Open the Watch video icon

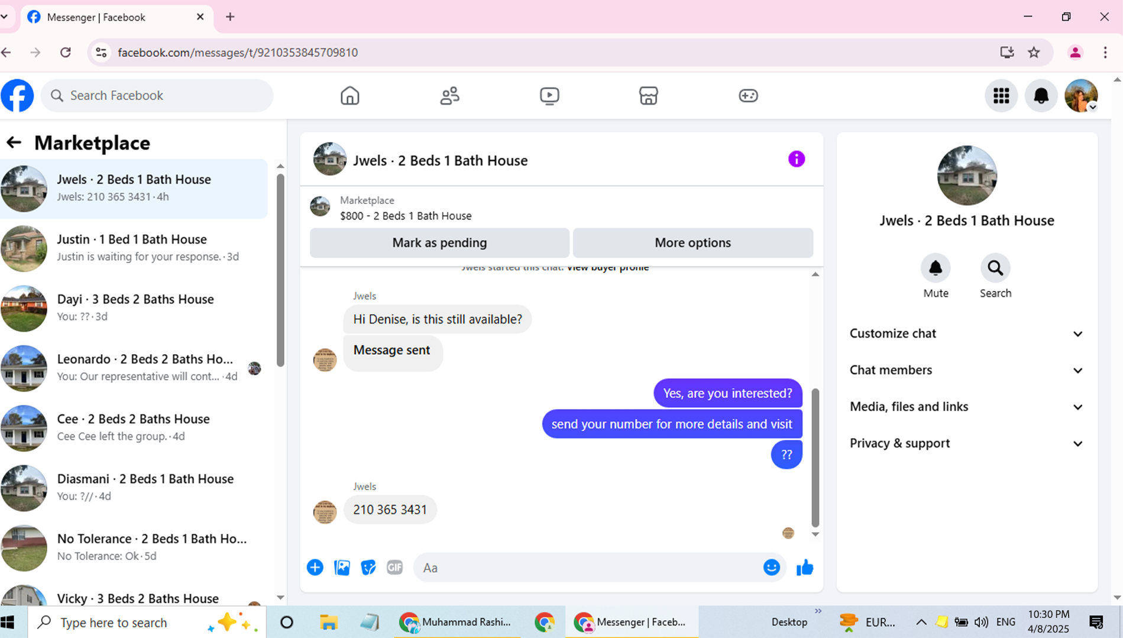[549, 95]
